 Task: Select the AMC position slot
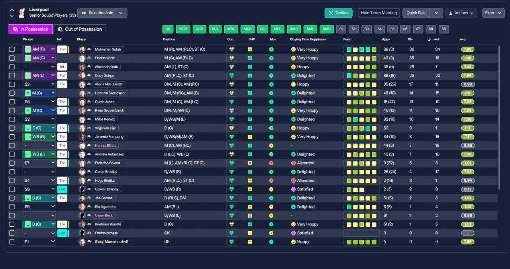(x=327, y=29)
